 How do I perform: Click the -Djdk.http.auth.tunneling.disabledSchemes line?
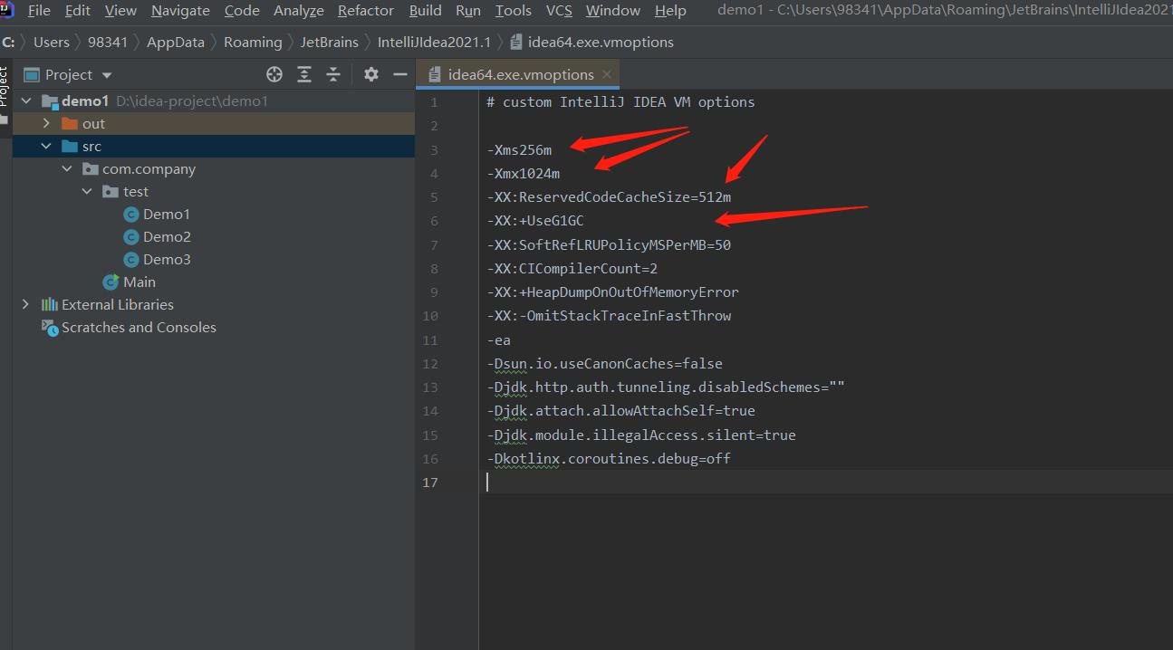[666, 387]
